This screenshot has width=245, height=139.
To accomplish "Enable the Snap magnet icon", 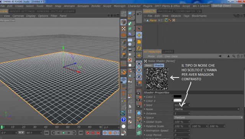I will click(x=123, y=72).
